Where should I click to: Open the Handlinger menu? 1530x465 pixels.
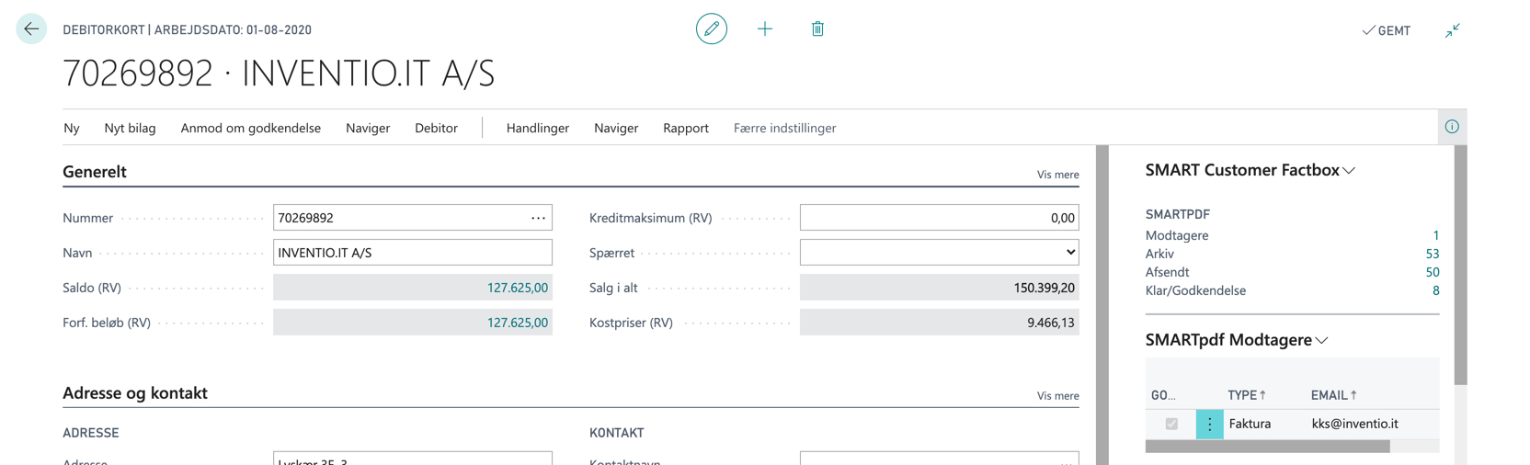coord(538,128)
